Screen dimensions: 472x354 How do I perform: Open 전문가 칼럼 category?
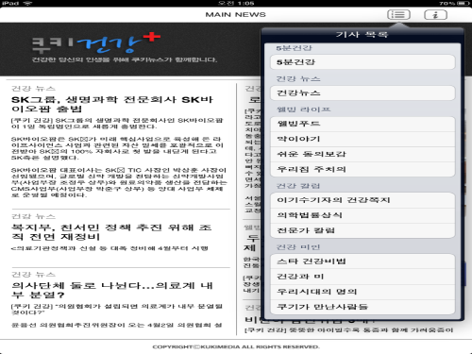362,230
